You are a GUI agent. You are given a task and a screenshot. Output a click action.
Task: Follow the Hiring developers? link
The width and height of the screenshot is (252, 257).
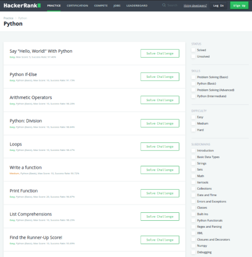[195, 5]
